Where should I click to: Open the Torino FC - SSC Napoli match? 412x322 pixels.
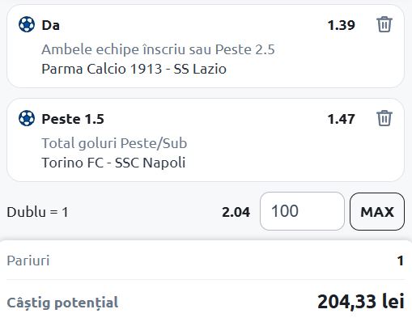click(x=113, y=163)
